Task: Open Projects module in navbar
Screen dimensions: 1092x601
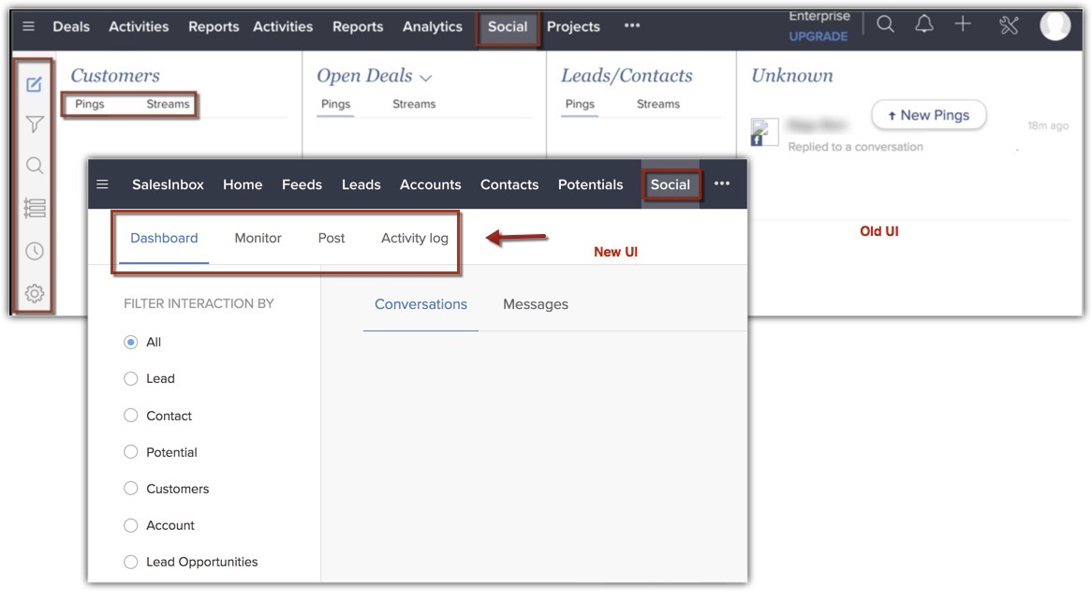Action: point(573,26)
